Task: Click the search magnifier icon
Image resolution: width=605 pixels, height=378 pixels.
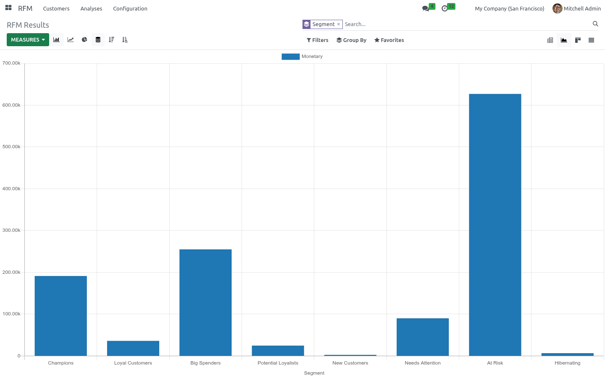Action: 595,24
